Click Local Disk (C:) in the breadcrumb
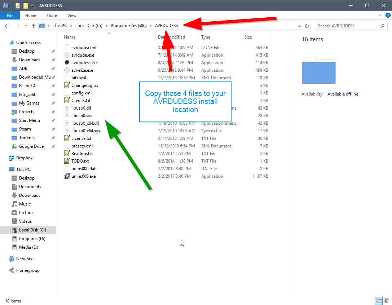 point(89,26)
